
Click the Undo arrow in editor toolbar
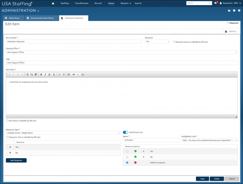click(18, 75)
